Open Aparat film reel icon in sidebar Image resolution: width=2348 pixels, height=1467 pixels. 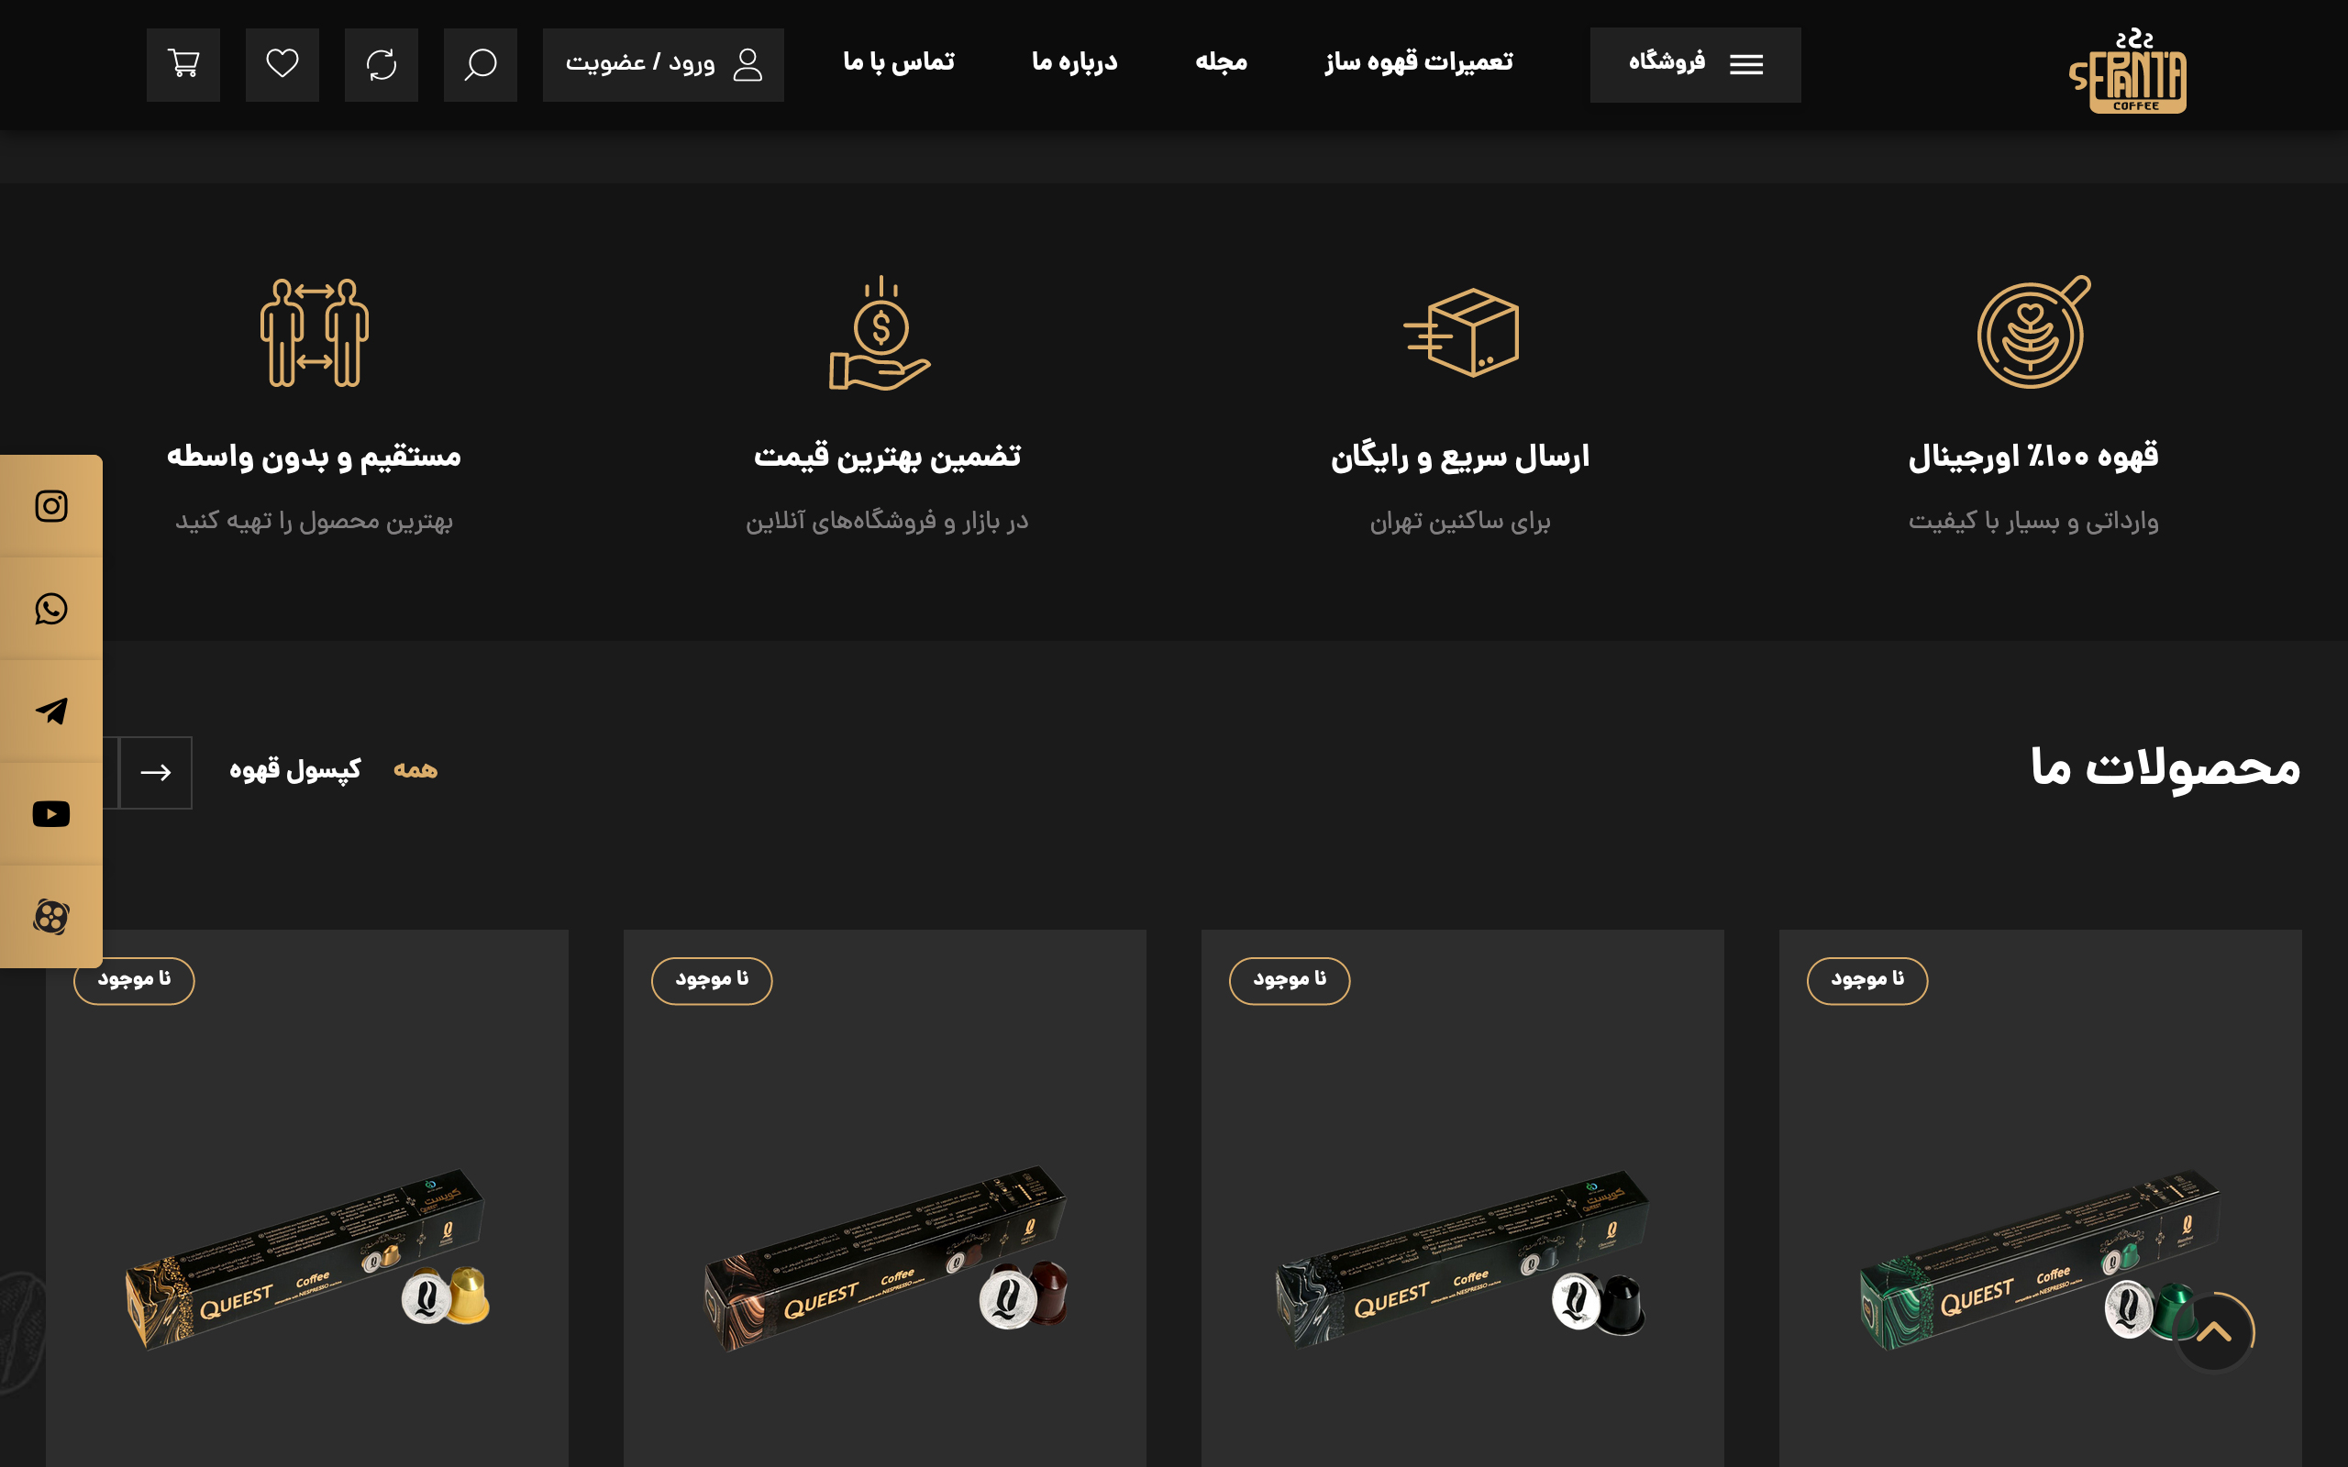50,917
